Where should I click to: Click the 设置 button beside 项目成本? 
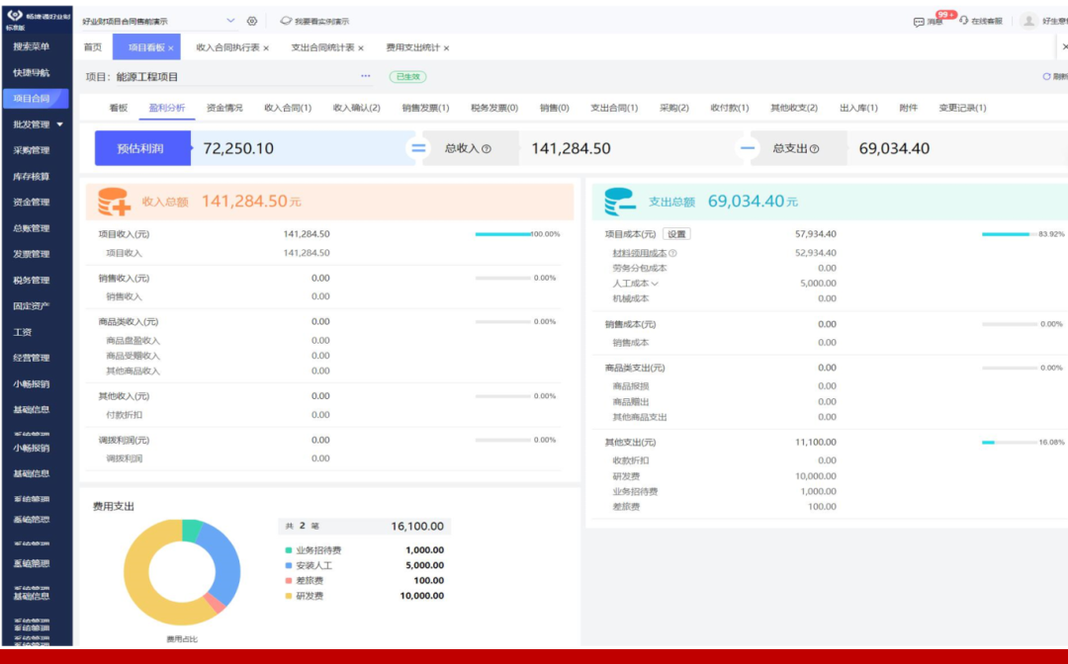tap(676, 234)
